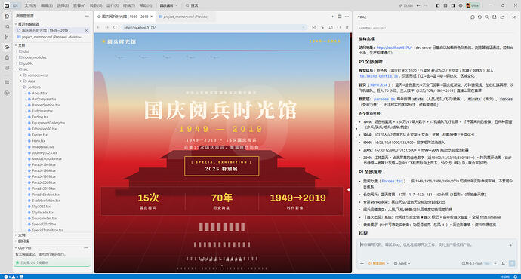Click the microphone voice input icon
This screenshot has width=521, height=279.
tap(504, 263)
